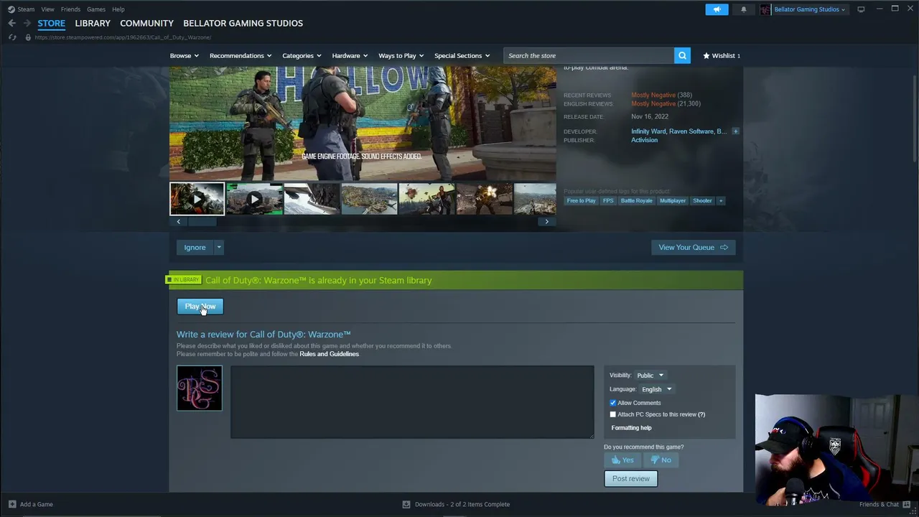919x517 pixels.
Task: Click the Post review button
Action: pos(631,479)
